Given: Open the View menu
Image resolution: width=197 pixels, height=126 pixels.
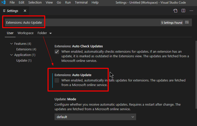Looking at the screenshot, I should click(x=49, y=2).
